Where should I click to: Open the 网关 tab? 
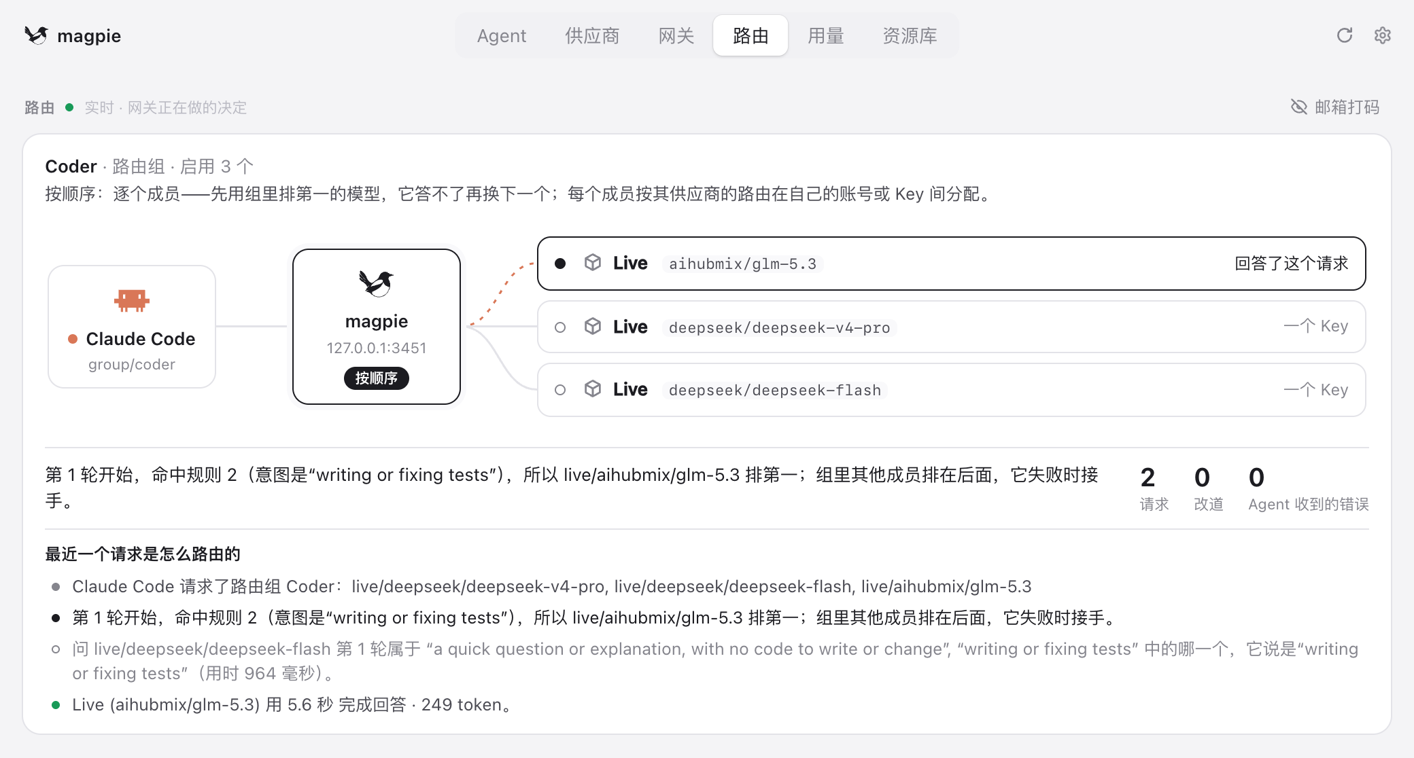[x=676, y=35]
